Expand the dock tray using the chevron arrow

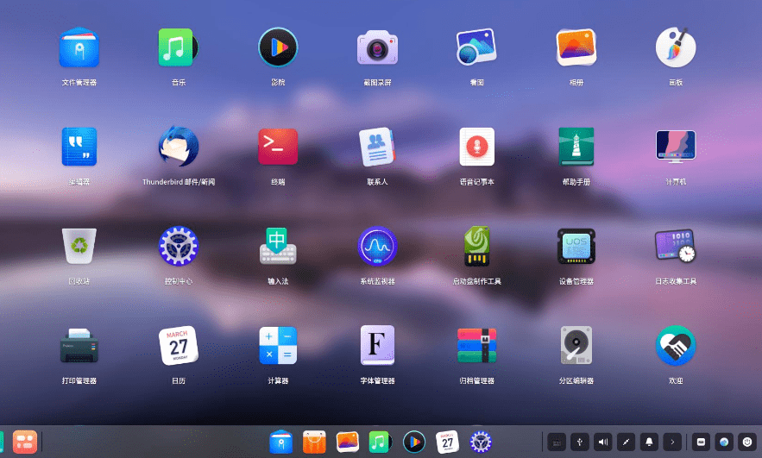673,442
